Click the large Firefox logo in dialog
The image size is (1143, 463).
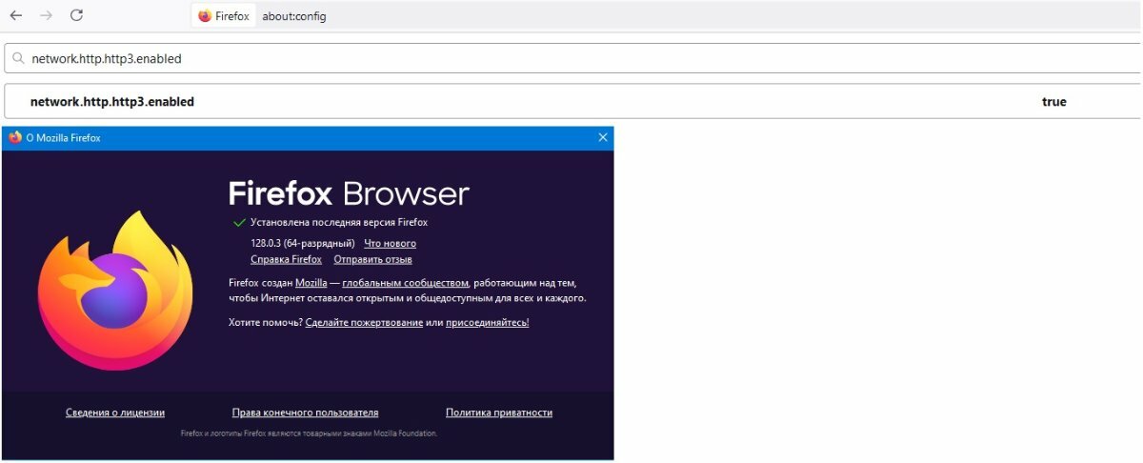(115, 290)
